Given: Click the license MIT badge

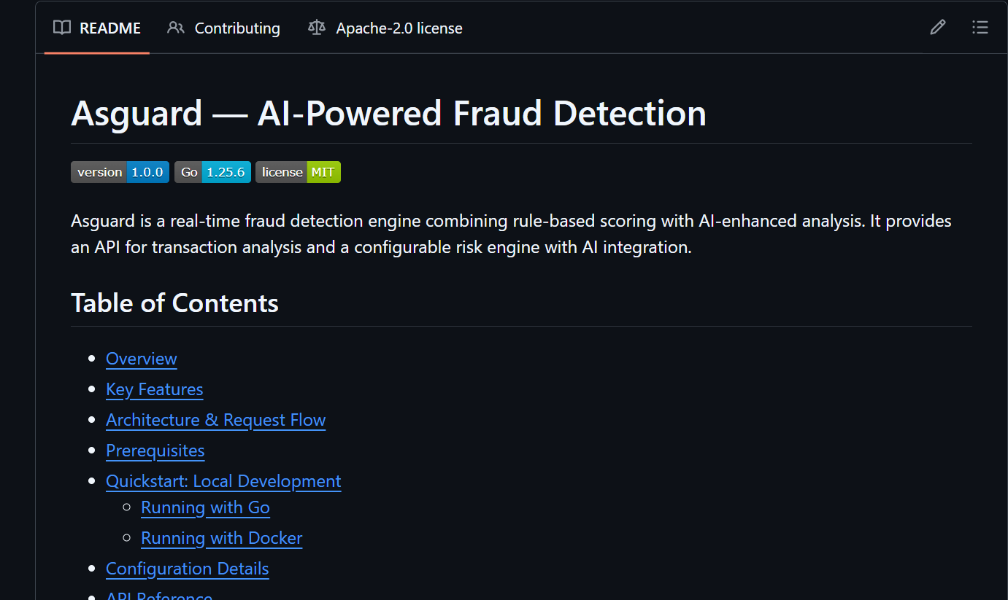Looking at the screenshot, I should pos(298,172).
